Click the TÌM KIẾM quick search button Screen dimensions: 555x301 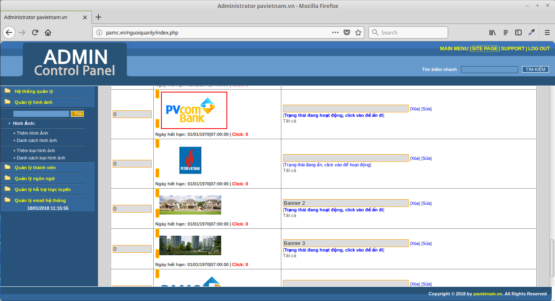pyautogui.click(x=535, y=69)
